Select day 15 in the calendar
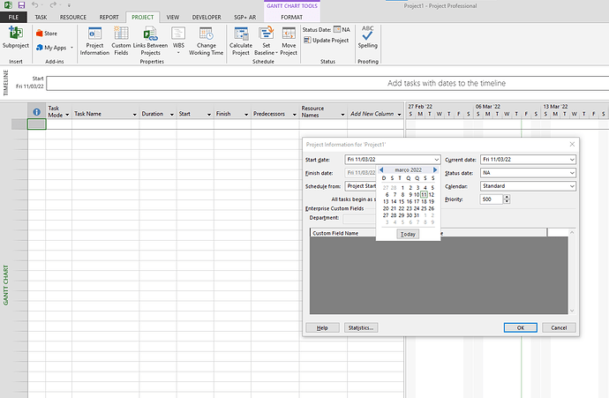 [x=402, y=201]
